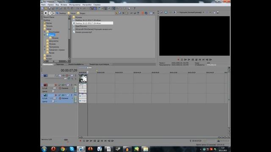Select the mp3 file in file list
This screenshot has width=271, height=152.
click(x=82, y=32)
